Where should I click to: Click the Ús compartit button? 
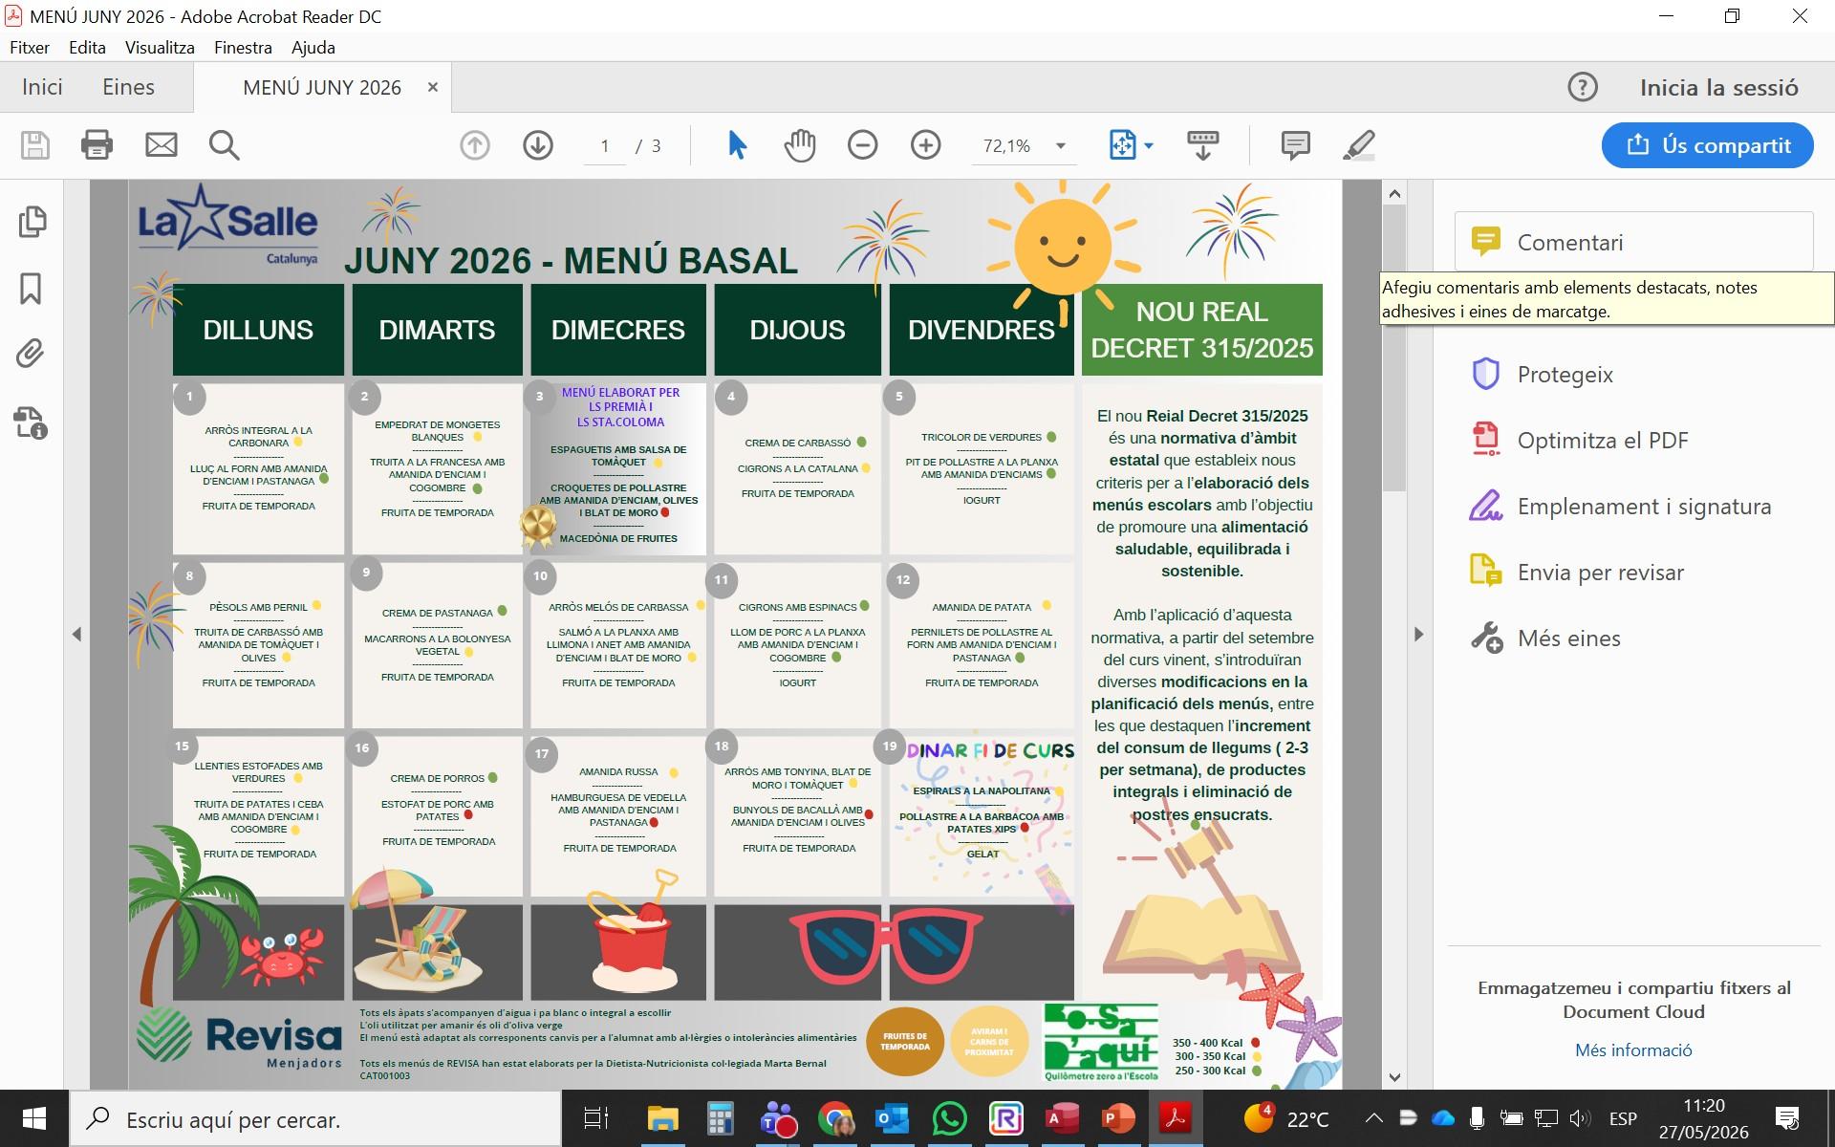point(1707,145)
